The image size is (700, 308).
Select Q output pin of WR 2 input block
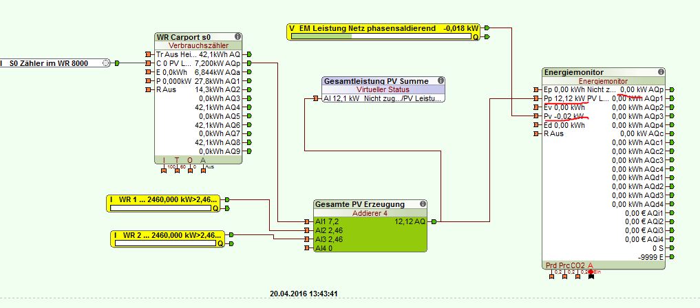pyautogui.click(x=231, y=243)
